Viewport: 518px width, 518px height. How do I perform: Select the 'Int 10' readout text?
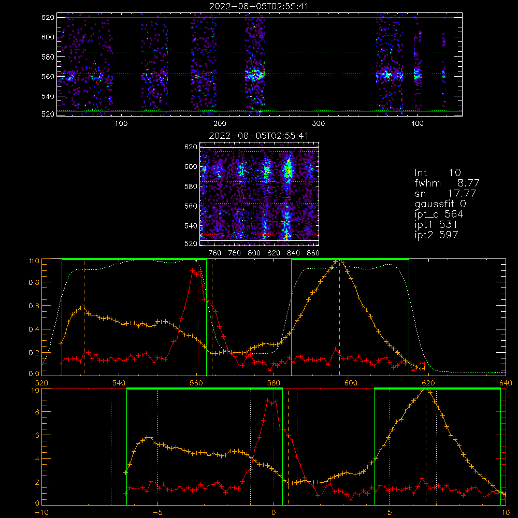[437, 173]
